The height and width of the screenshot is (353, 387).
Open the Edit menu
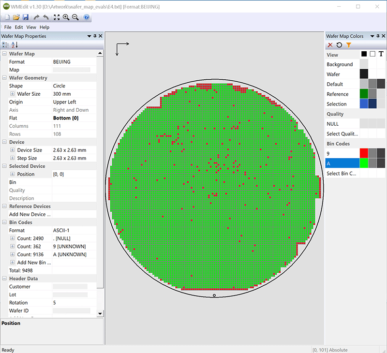click(x=19, y=27)
